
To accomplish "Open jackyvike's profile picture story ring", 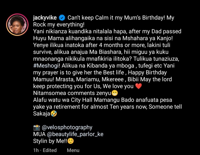I will (17, 25).
